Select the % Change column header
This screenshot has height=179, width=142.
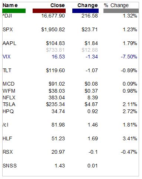(116, 5)
